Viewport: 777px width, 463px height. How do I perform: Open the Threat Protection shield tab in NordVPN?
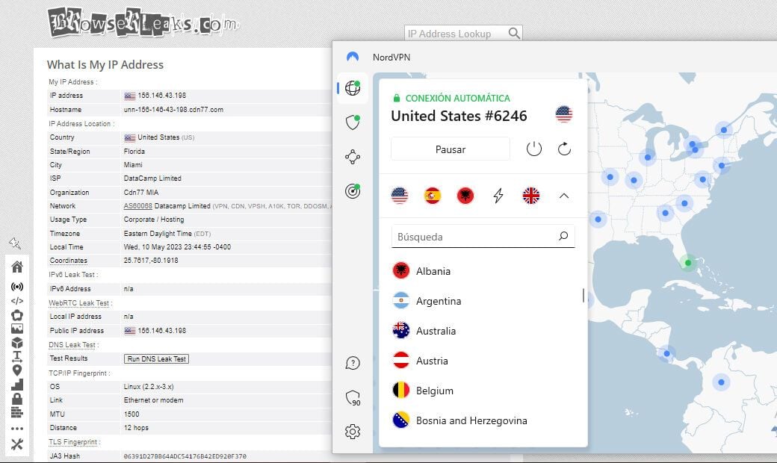click(x=353, y=122)
